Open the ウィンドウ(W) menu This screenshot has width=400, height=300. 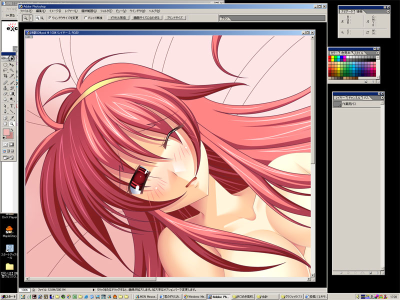click(137, 11)
